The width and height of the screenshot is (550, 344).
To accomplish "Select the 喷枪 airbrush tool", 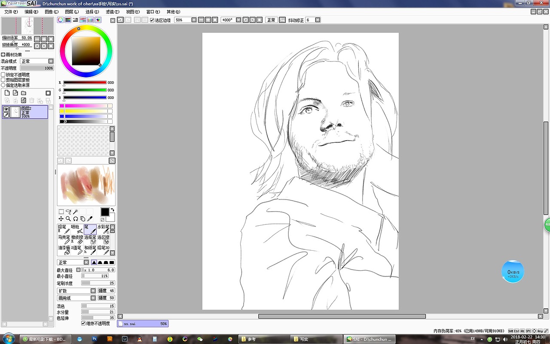I will pos(77,229).
